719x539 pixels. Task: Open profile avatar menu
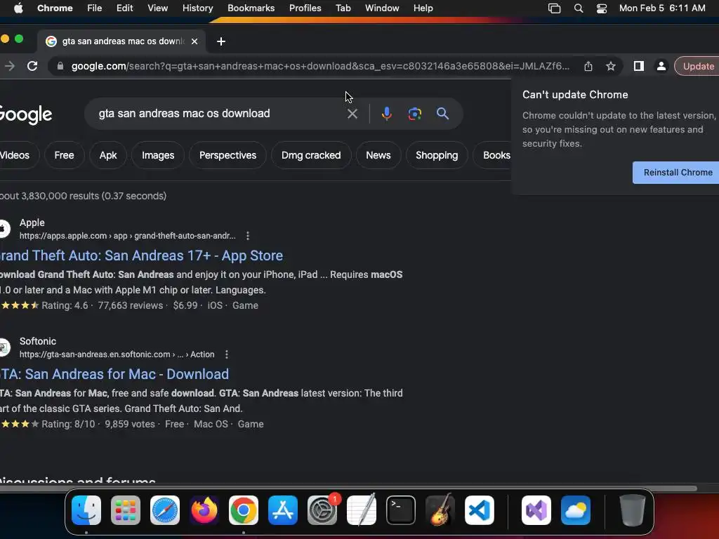click(x=661, y=66)
